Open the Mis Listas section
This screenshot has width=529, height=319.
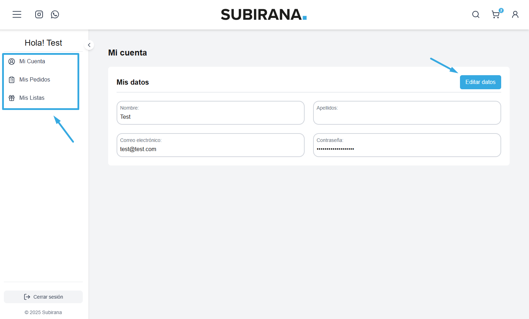coord(32,98)
